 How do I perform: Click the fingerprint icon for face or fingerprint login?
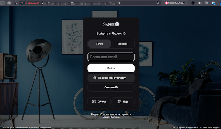coord(95,78)
